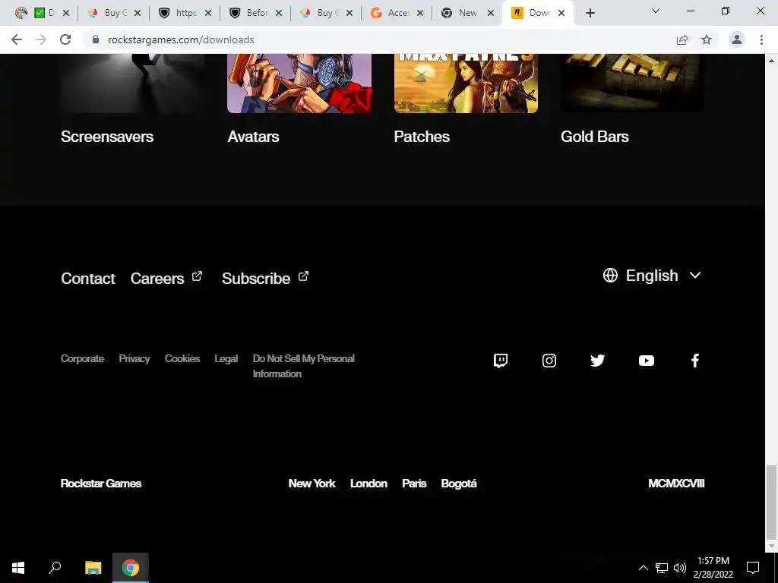Screen dimensions: 778x583
Task: Click the volume speaker tray icon
Action: tap(680, 568)
